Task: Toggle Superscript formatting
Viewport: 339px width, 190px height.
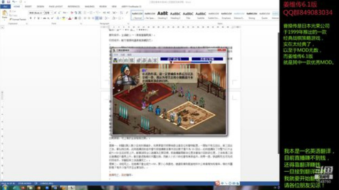Action: pos(52,18)
